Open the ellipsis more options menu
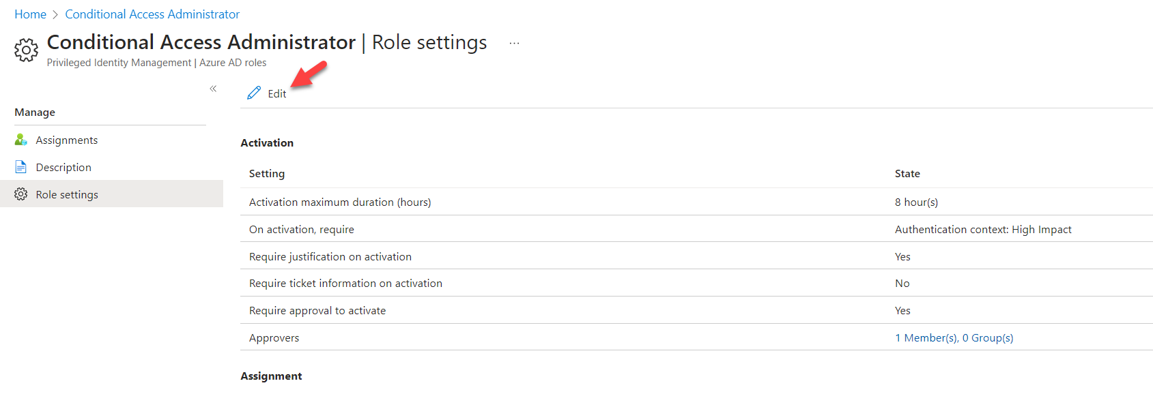The width and height of the screenshot is (1153, 394). pyautogui.click(x=514, y=43)
